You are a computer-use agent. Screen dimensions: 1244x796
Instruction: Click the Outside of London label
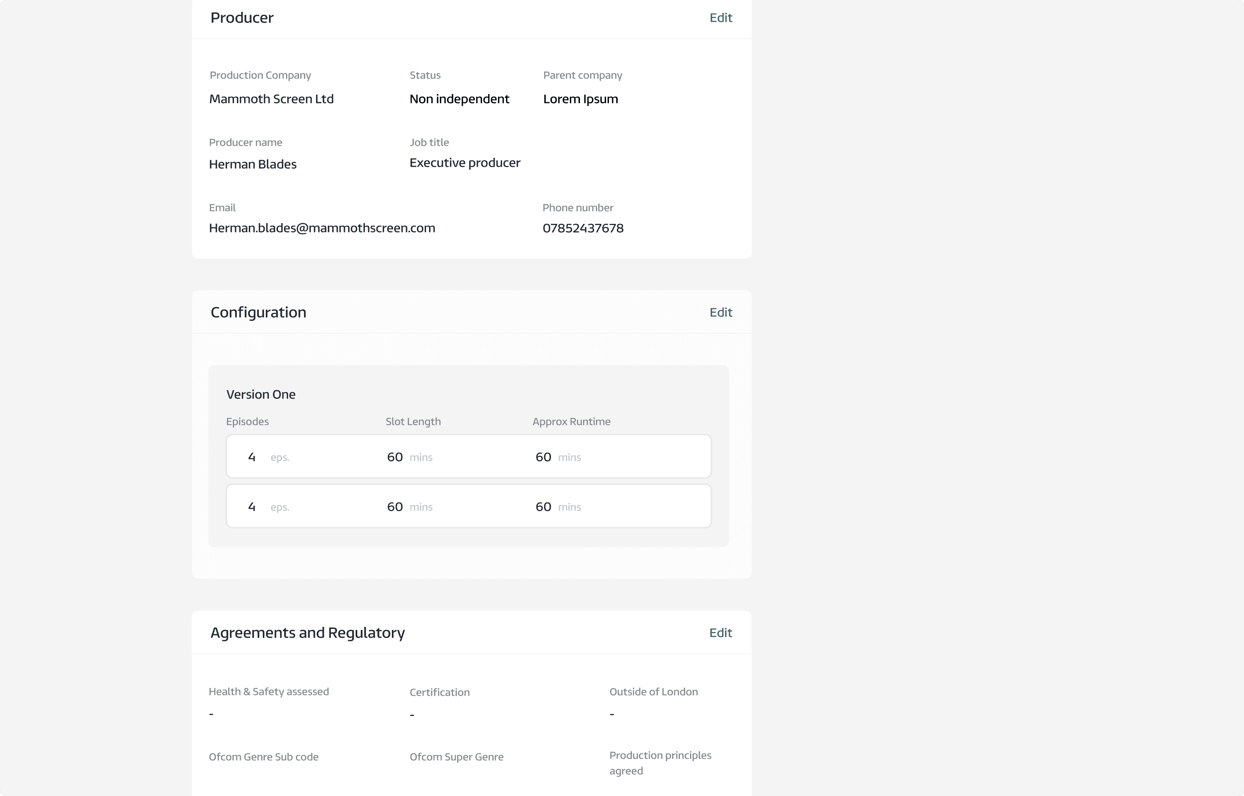point(653,691)
